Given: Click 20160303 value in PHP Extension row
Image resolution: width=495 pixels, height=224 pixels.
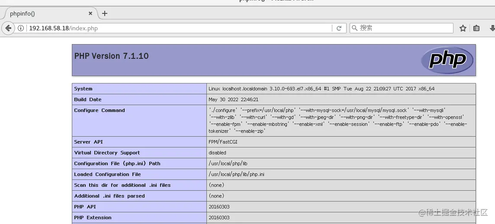Looking at the screenshot, I should click(219, 218).
